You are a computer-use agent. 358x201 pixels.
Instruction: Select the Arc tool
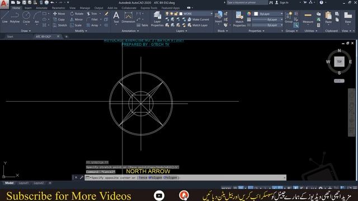click(37, 17)
